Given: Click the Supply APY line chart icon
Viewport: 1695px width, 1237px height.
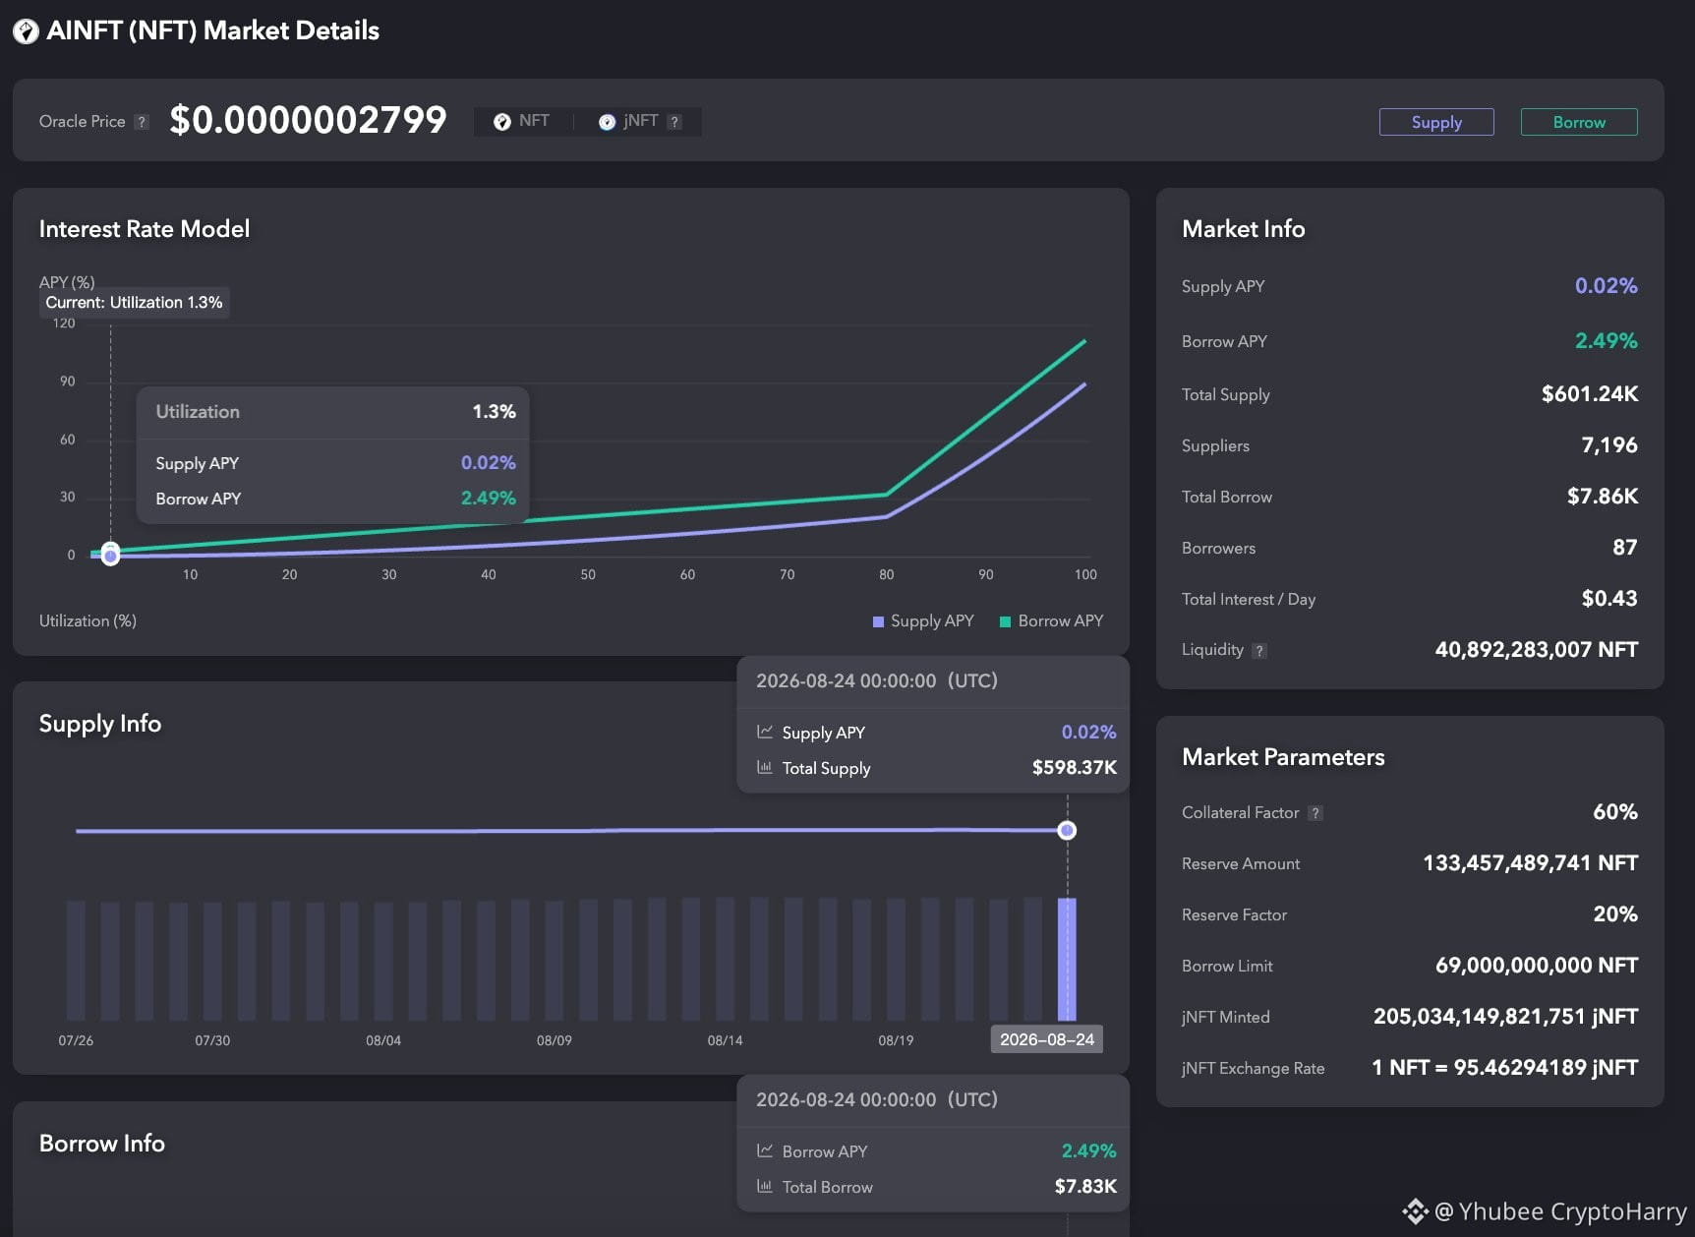Looking at the screenshot, I should [765, 732].
